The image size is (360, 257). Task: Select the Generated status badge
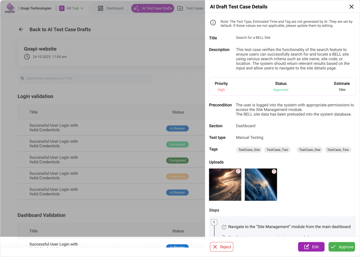click(x=177, y=144)
